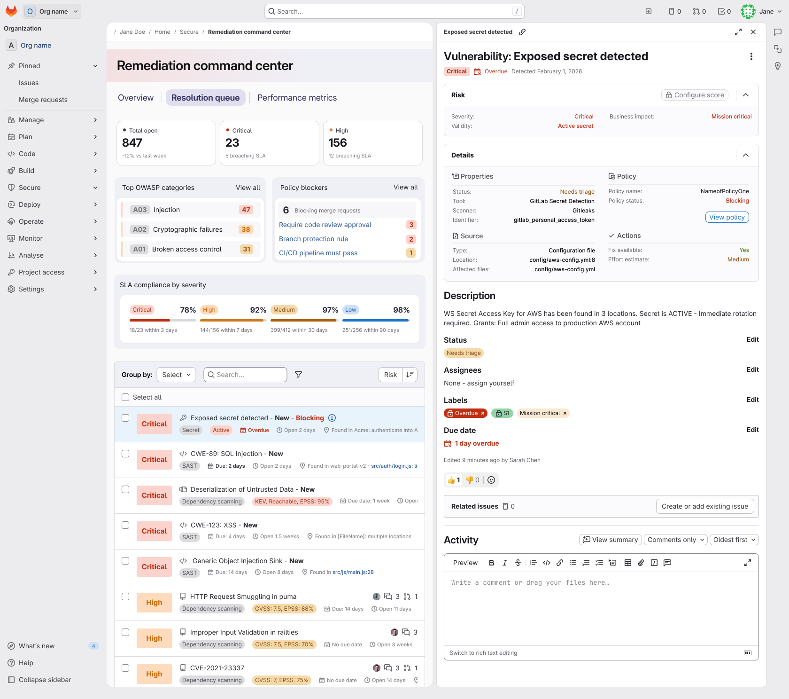789x699 pixels.
Task: Click the thumbs up reaction
Action: point(454,480)
